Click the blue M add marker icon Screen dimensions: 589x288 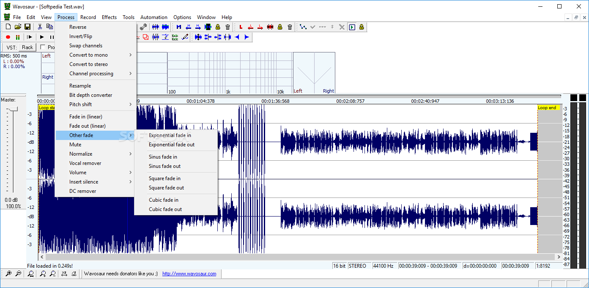[178, 27]
